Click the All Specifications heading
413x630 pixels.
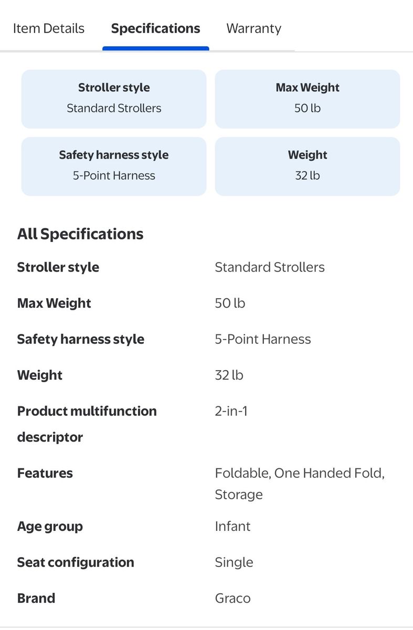(x=80, y=234)
